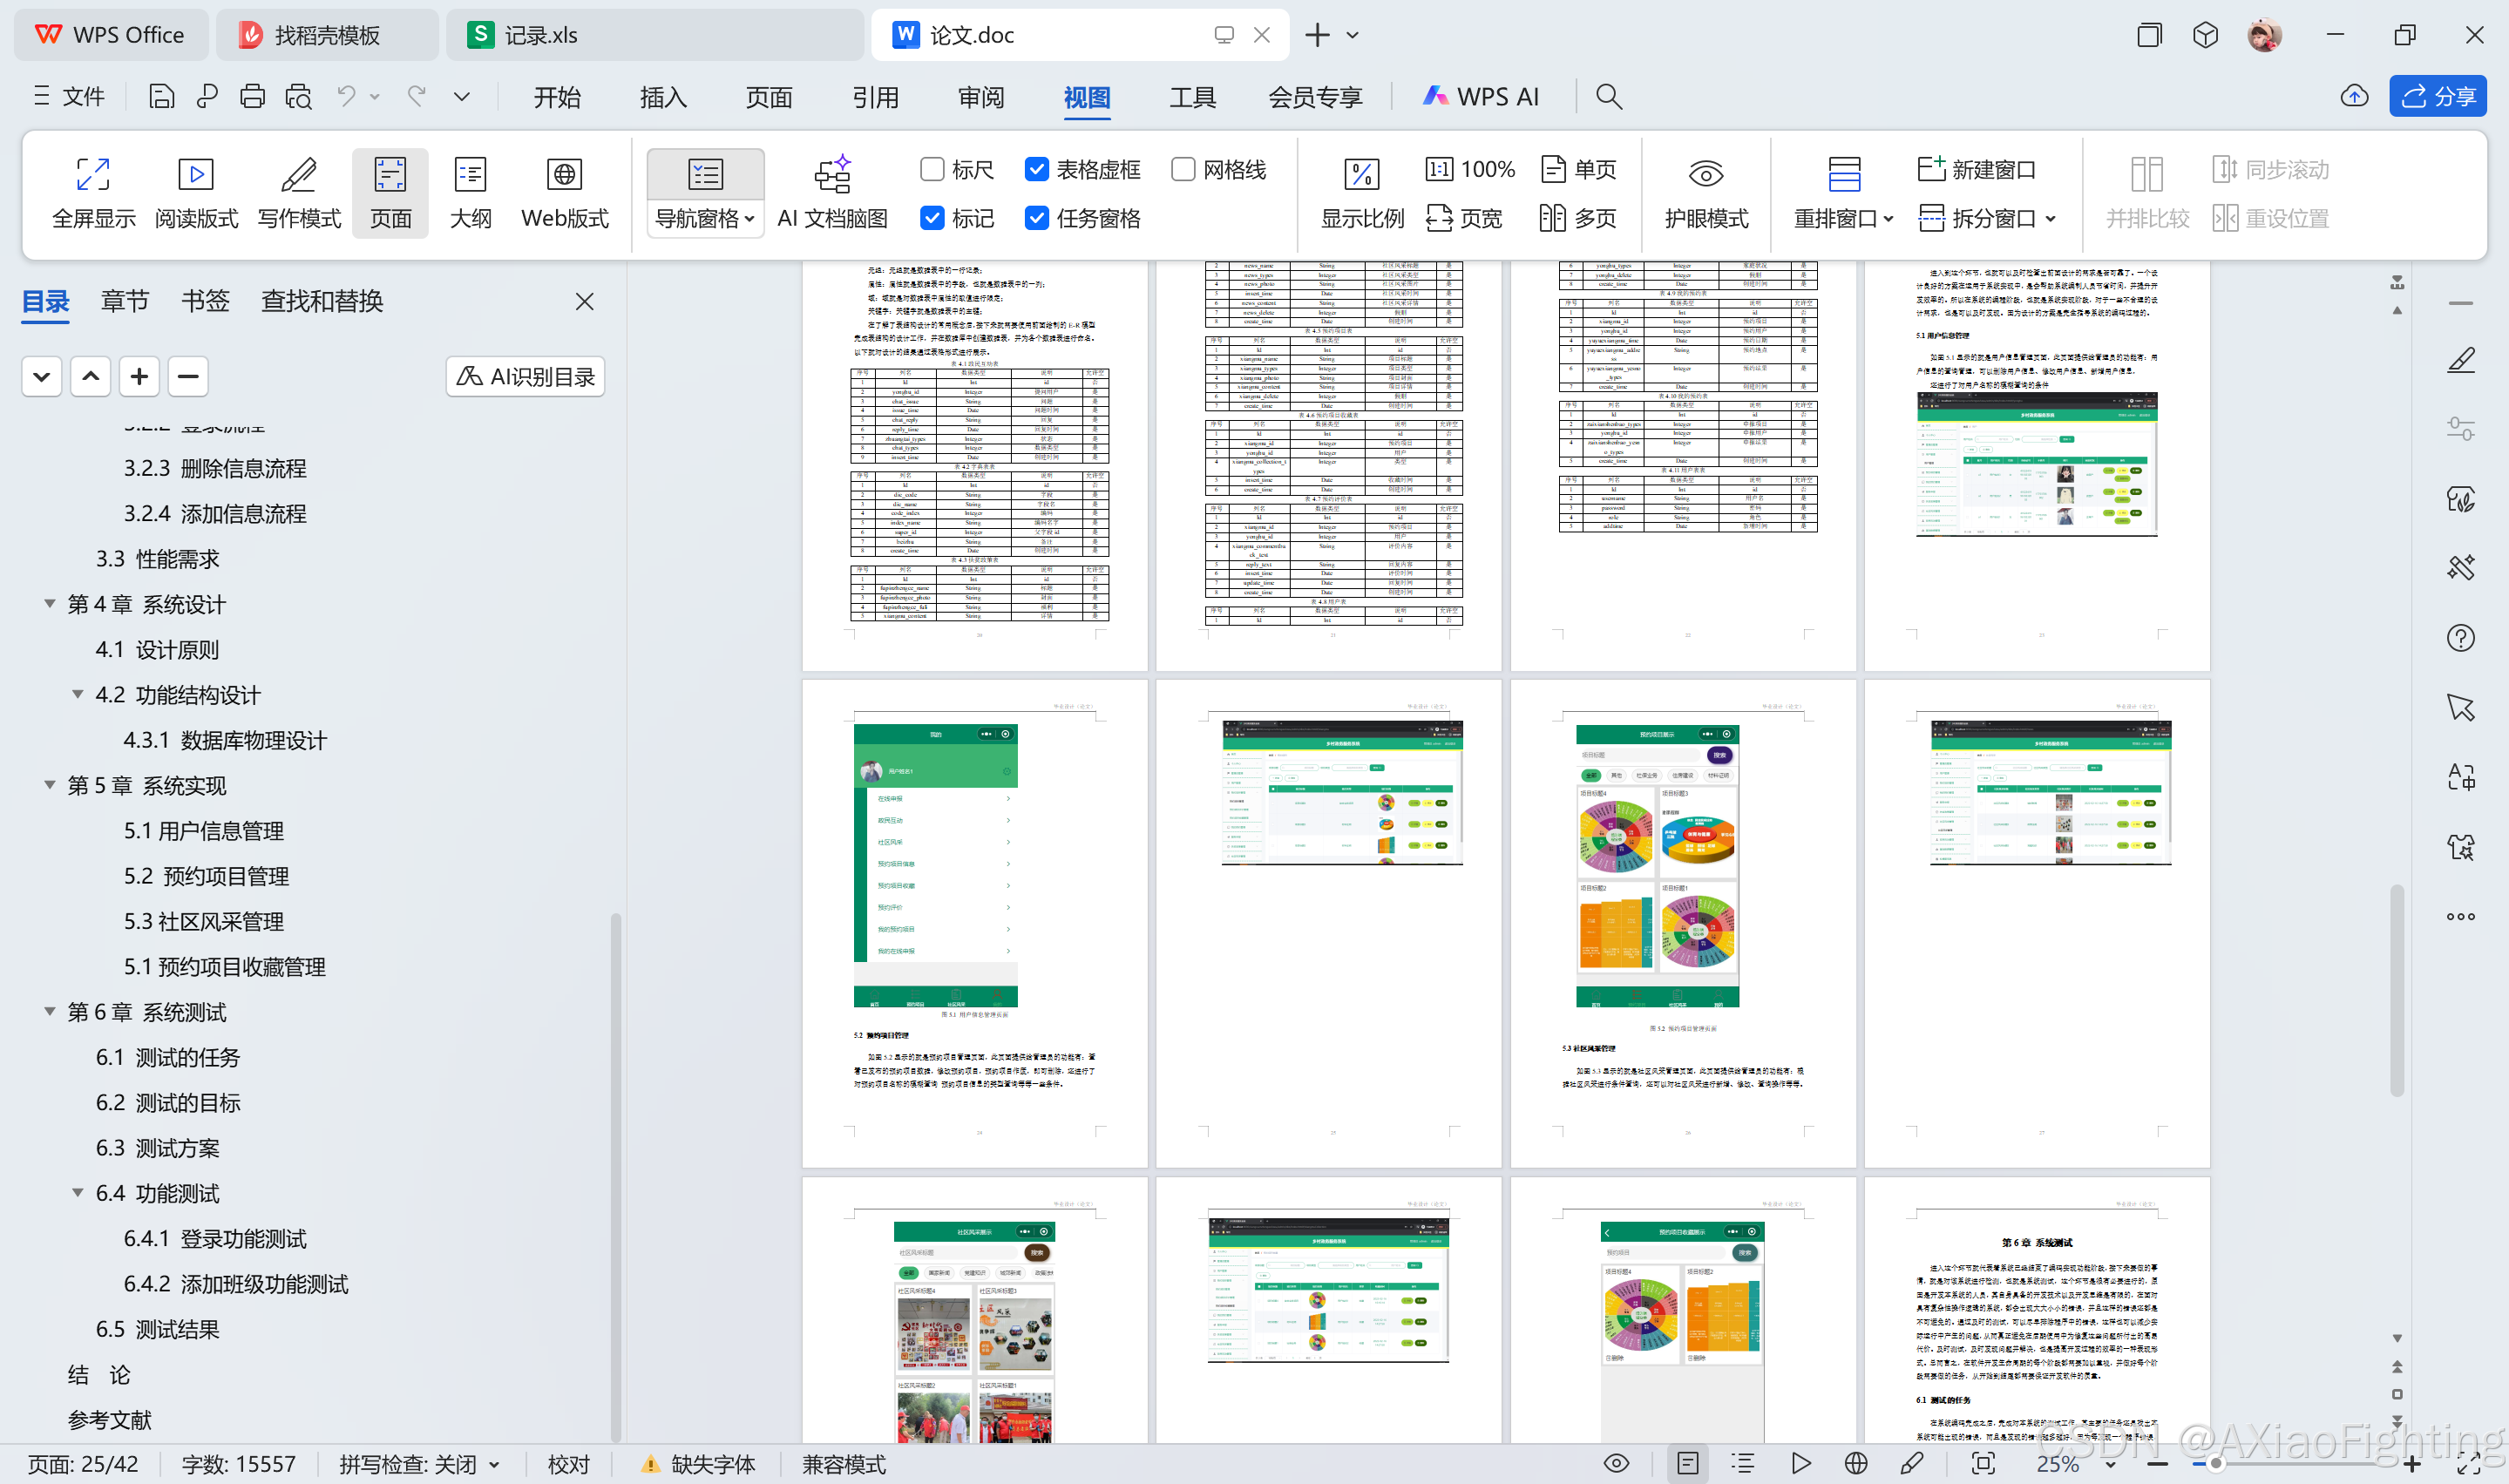Enable the 网格线 gridlines checkbox
This screenshot has width=2509, height=1484.
pyautogui.click(x=1183, y=169)
